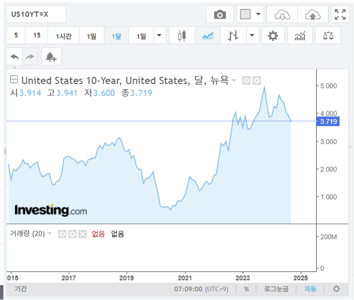Open main series settings gear icon
The height and width of the screenshot is (300, 354).
tap(256, 81)
